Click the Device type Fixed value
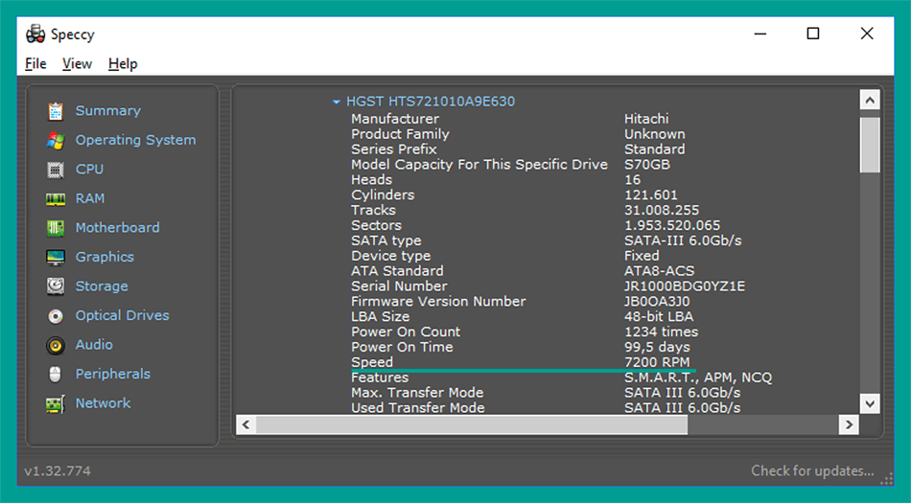The image size is (911, 503). (x=642, y=256)
